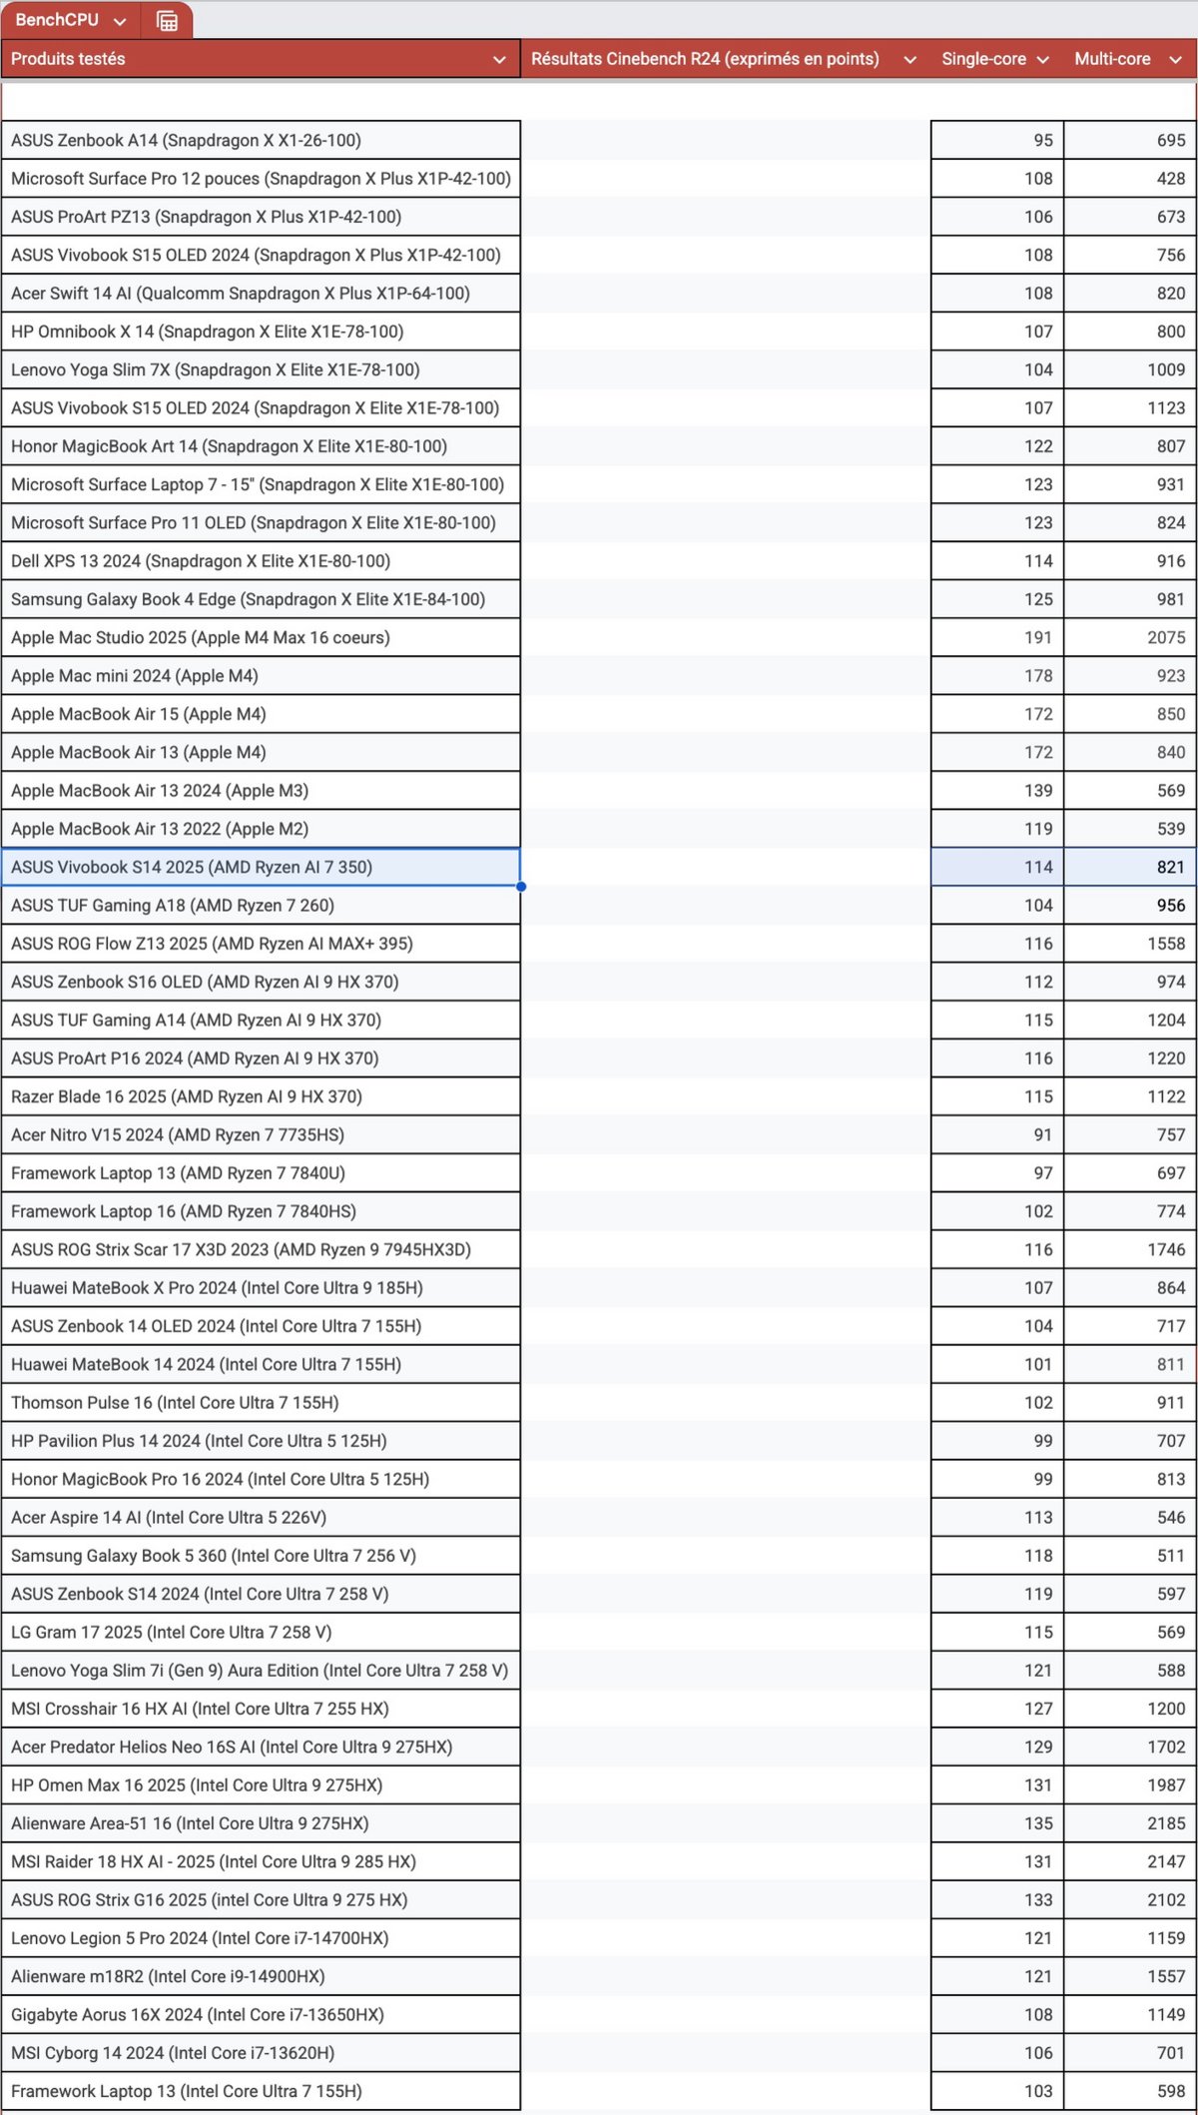Select ASUS ROG Flow Z13 2025 cell
1198x2115 pixels.
261,944
